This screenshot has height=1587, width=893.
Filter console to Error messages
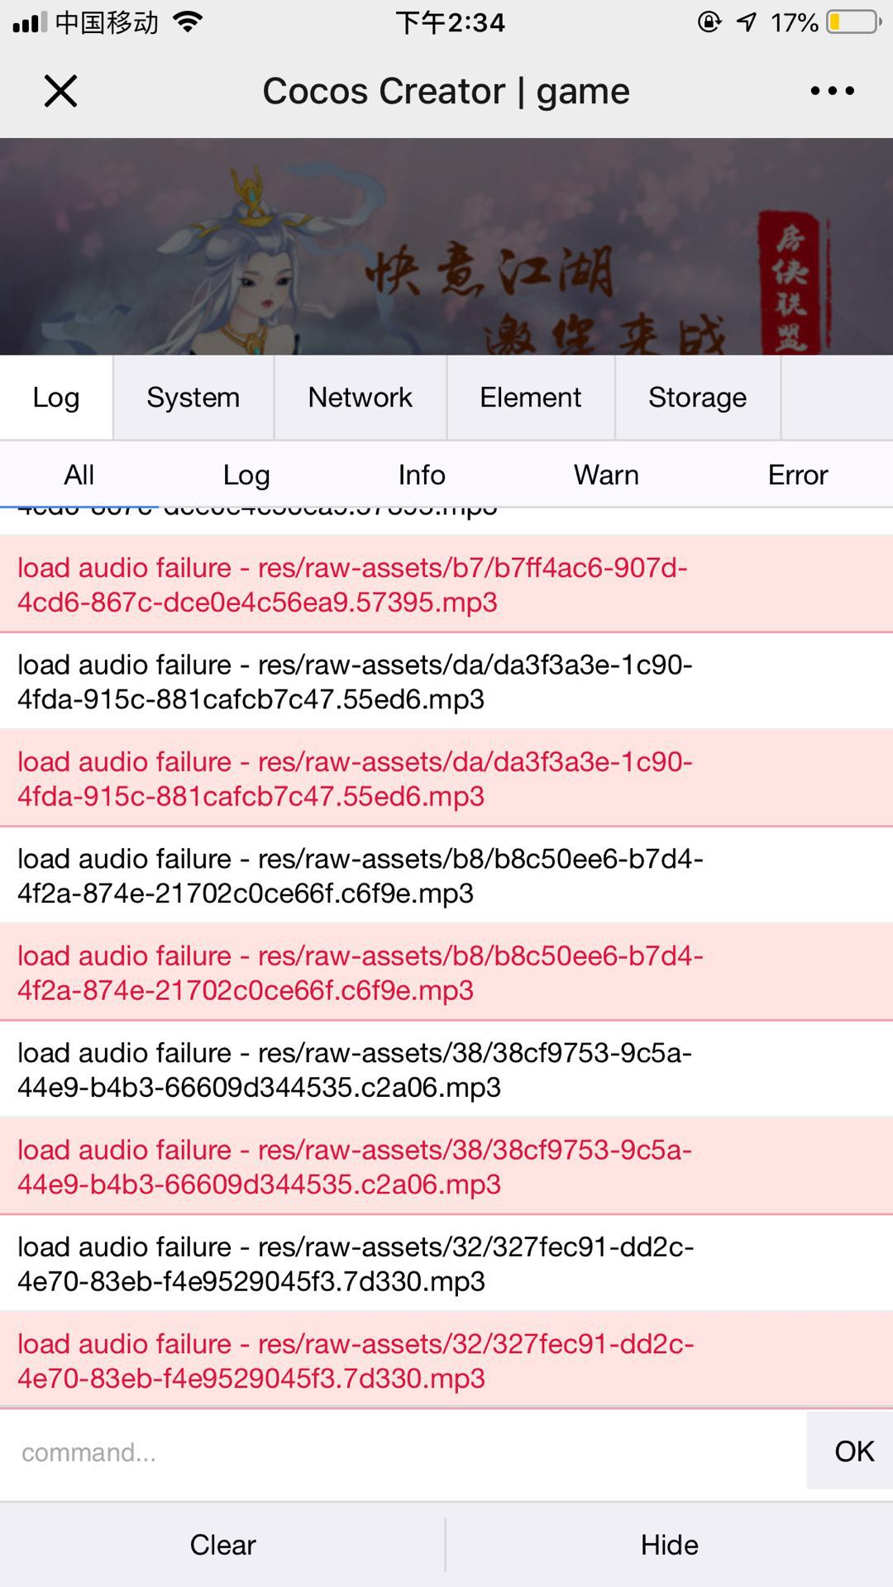pyautogui.click(x=797, y=475)
